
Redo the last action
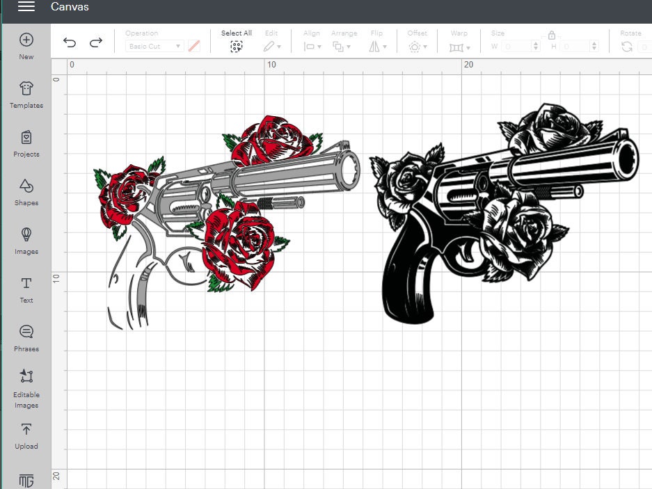[x=96, y=42]
